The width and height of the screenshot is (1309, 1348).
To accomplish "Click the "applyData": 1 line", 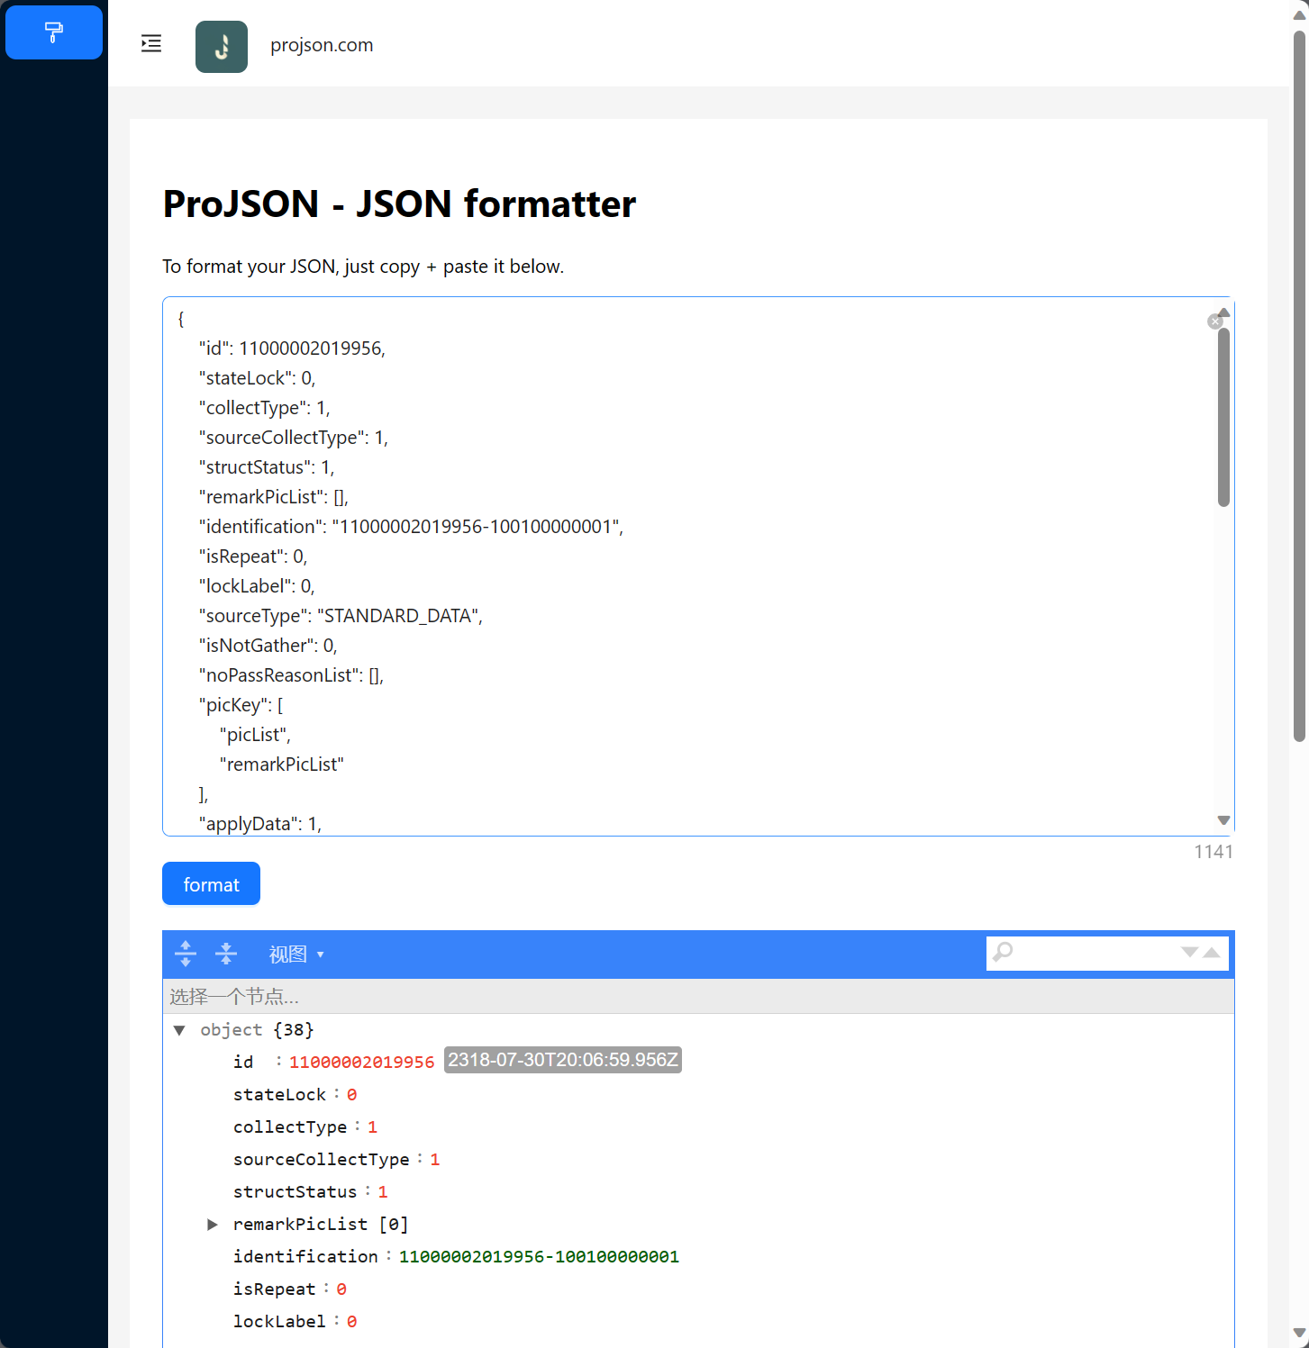I will [260, 824].
